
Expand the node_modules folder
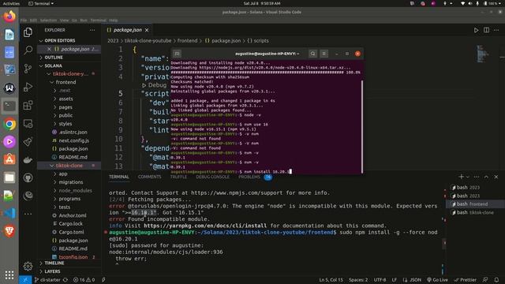(x=76, y=190)
